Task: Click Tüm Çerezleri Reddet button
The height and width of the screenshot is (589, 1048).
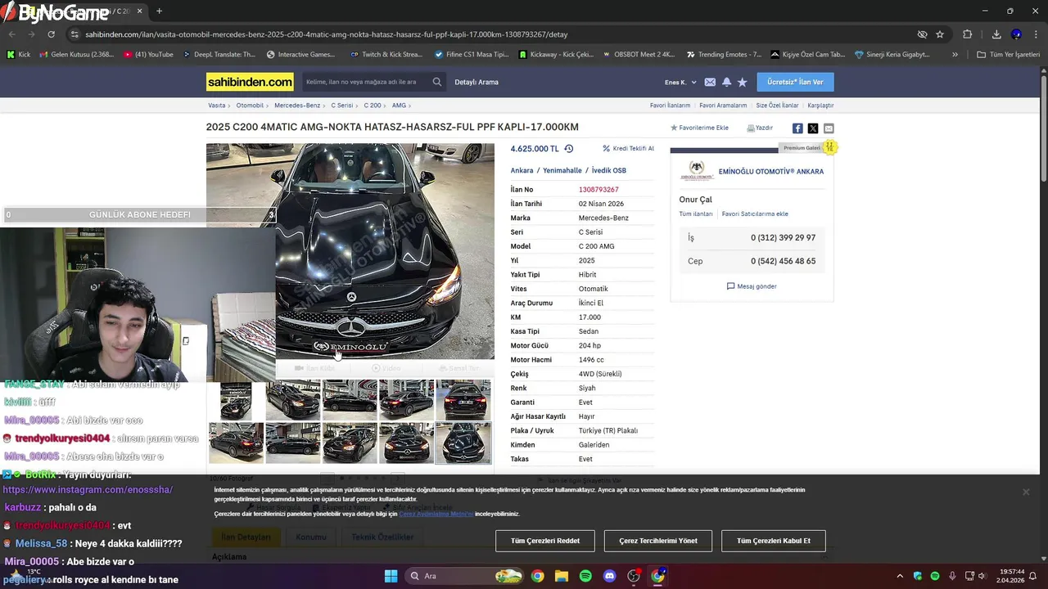Action: tap(545, 541)
